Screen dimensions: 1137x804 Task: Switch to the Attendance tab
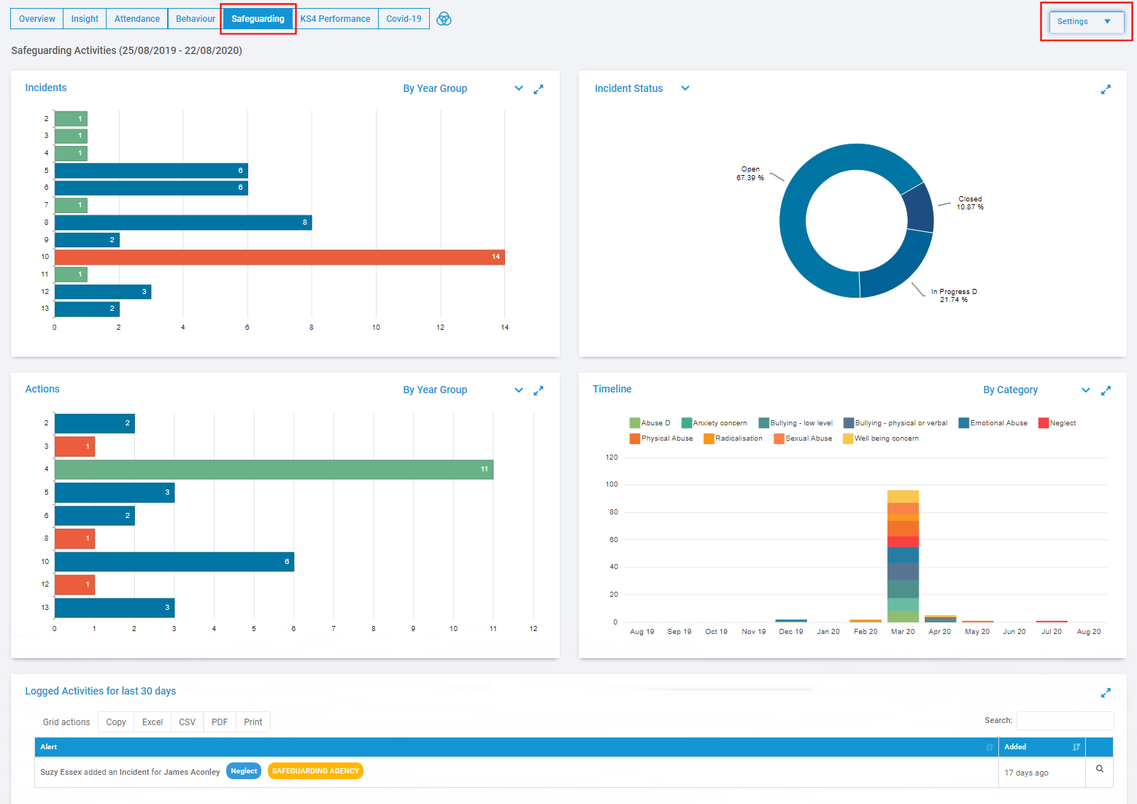136,19
